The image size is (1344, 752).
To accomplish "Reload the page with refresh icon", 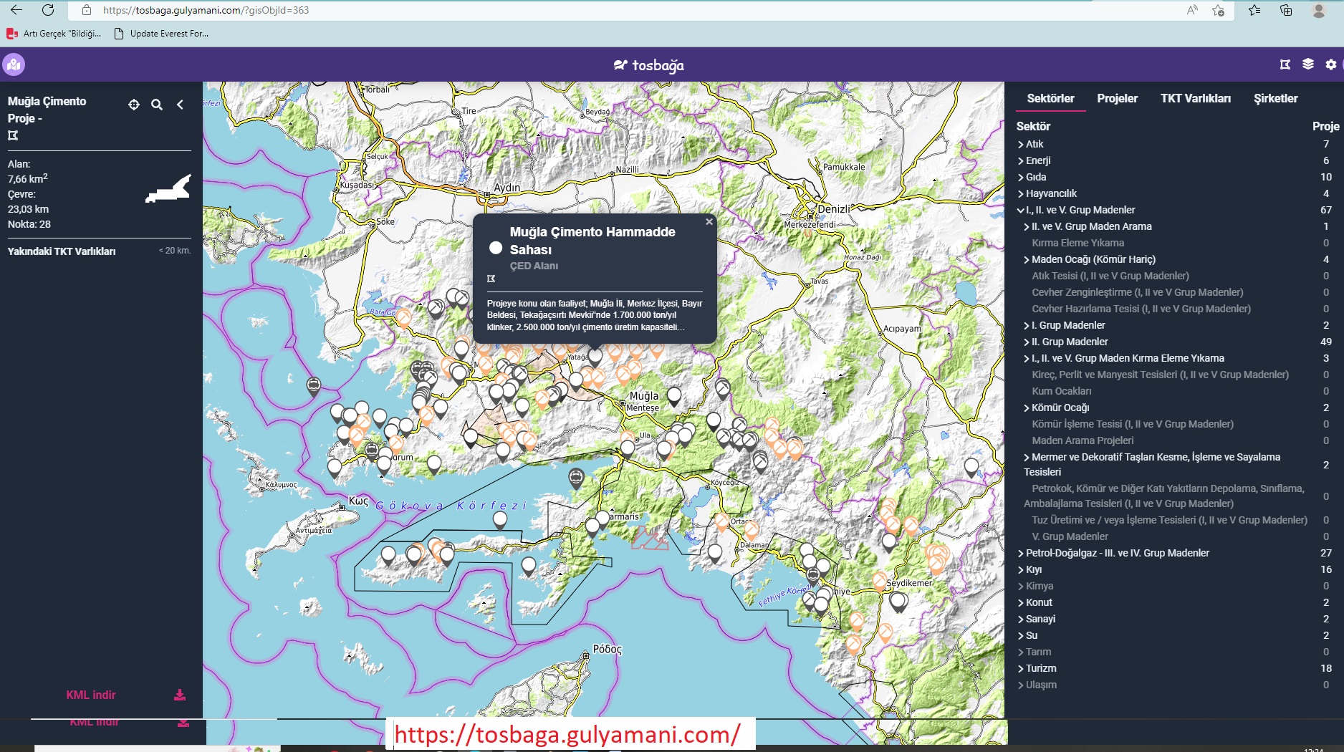I will pyautogui.click(x=48, y=10).
